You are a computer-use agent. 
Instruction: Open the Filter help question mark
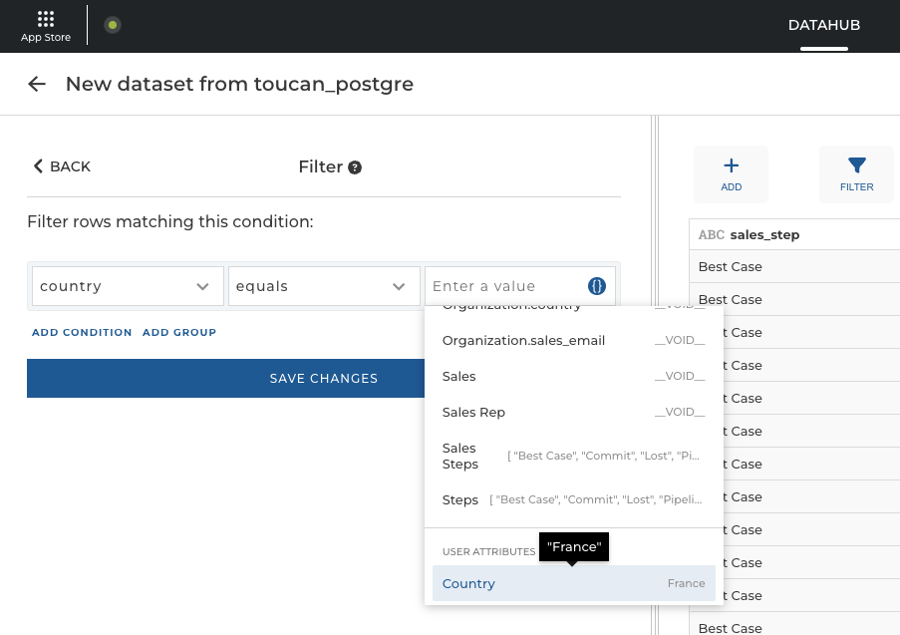coord(355,167)
